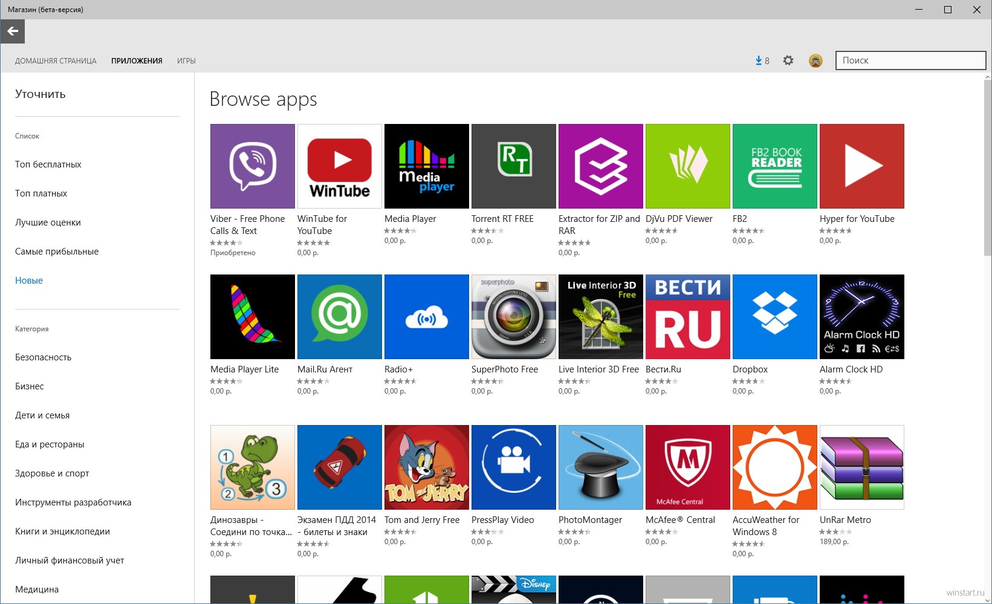Click the vertical scrollbar on the right
This screenshot has height=604, width=992.
[988, 169]
